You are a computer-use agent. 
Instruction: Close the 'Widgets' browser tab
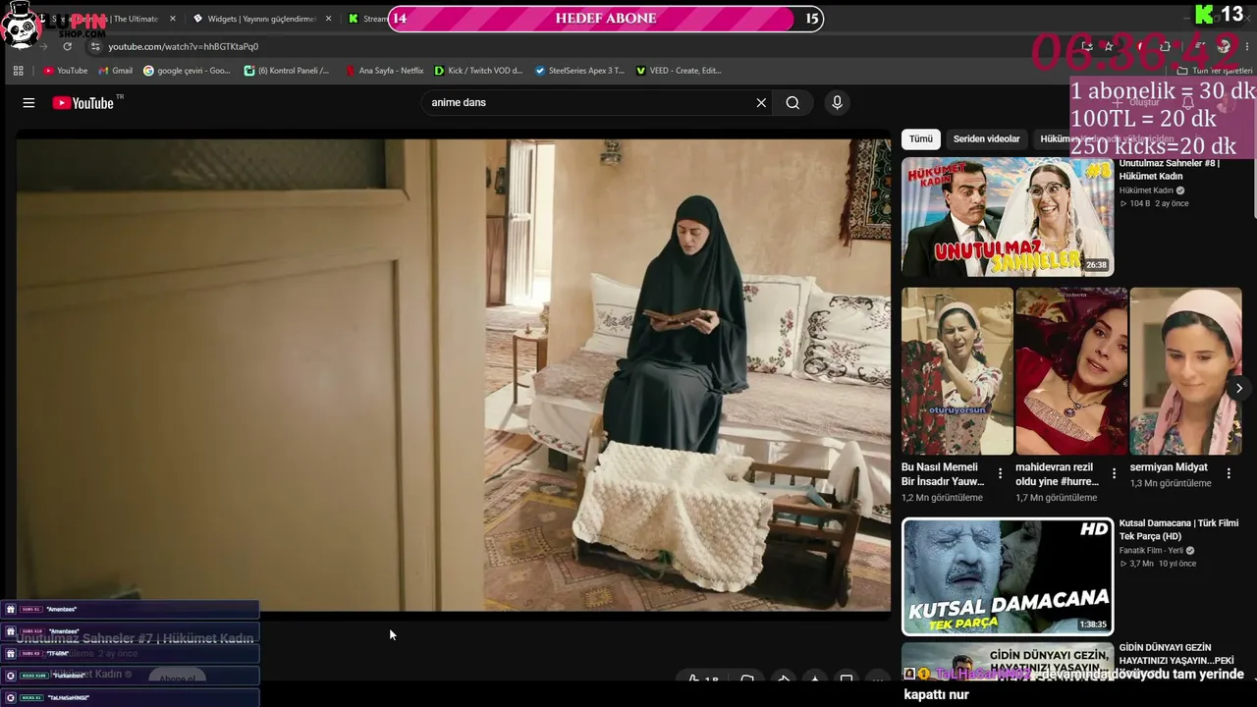(328, 19)
